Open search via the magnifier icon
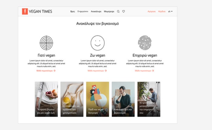Viewport: 212px width, 130px height. pyautogui.click(x=118, y=11)
